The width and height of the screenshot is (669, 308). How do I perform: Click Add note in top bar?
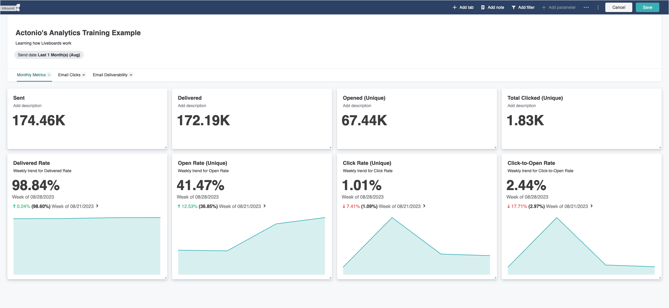click(x=493, y=7)
